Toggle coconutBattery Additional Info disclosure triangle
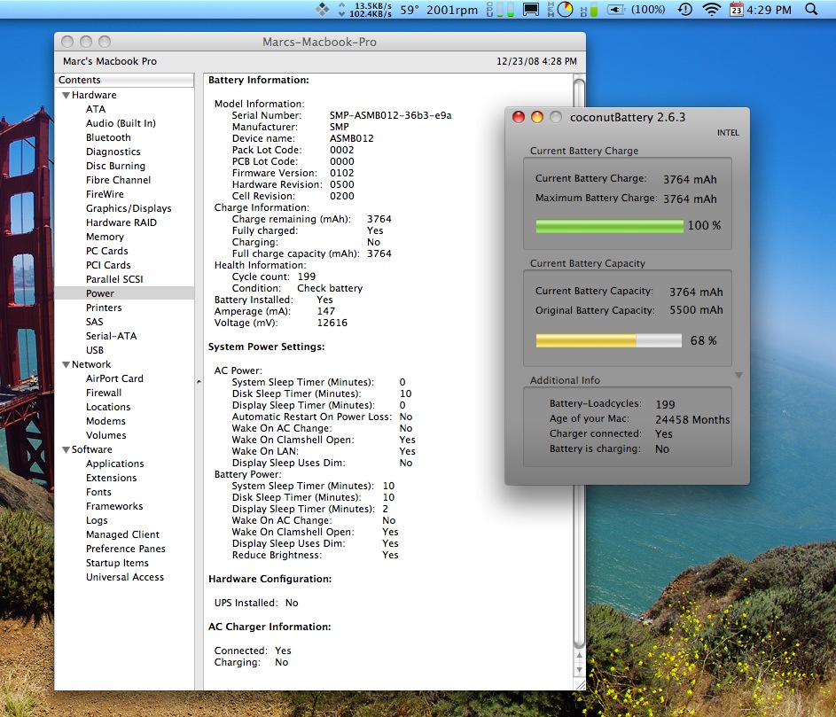 click(738, 375)
